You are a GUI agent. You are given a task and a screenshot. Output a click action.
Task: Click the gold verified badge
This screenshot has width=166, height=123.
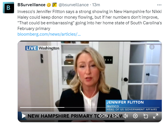[x=49, y=5]
